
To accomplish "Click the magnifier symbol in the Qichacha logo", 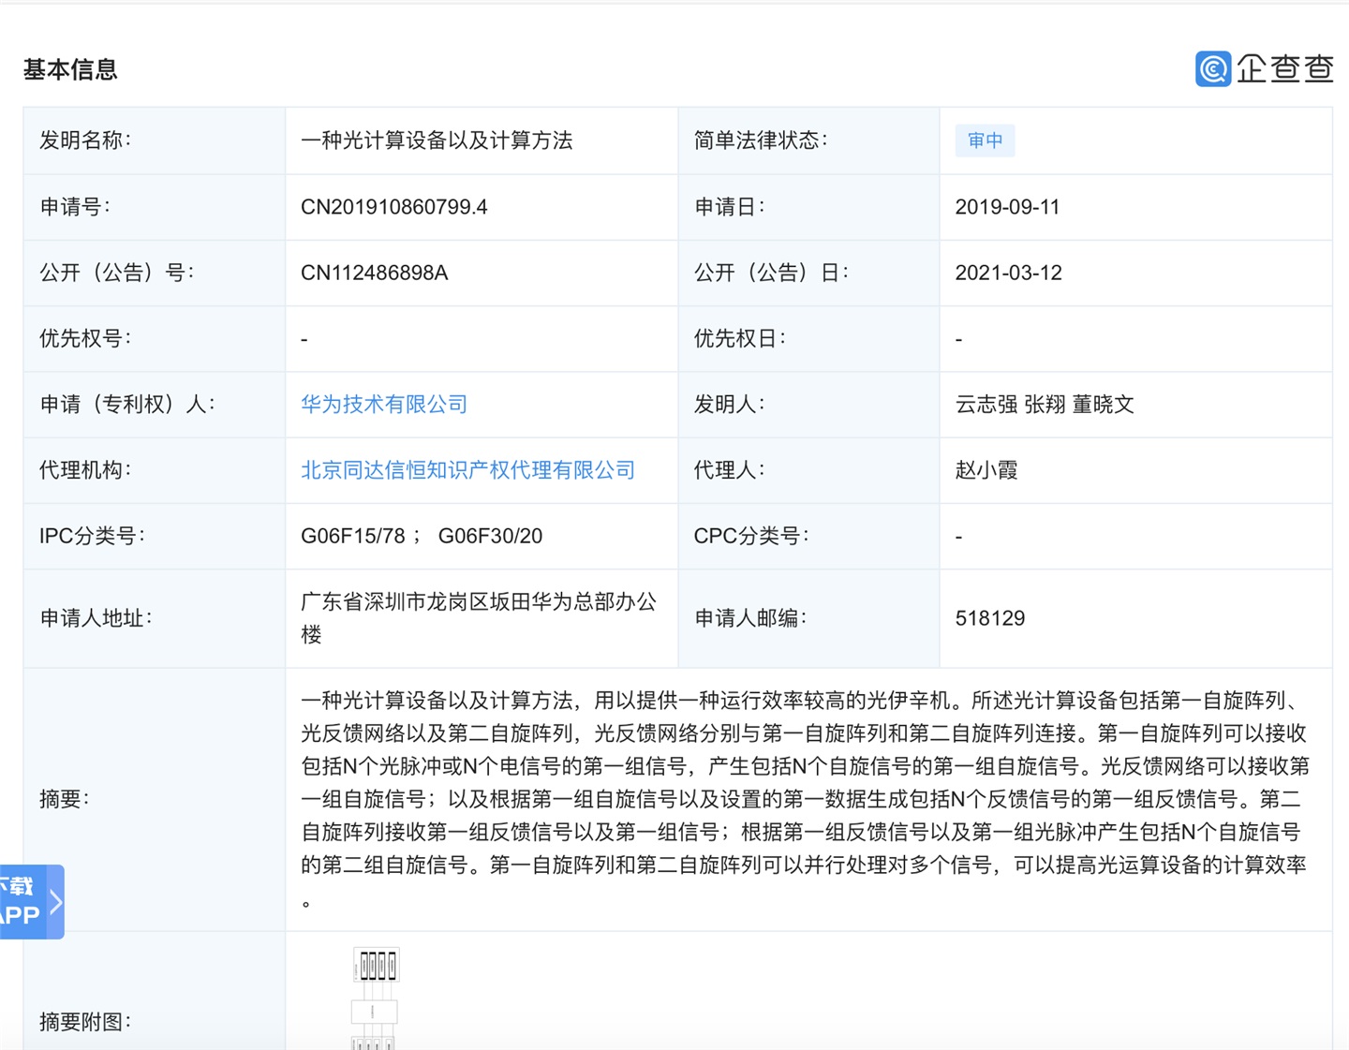I will pyautogui.click(x=1212, y=69).
